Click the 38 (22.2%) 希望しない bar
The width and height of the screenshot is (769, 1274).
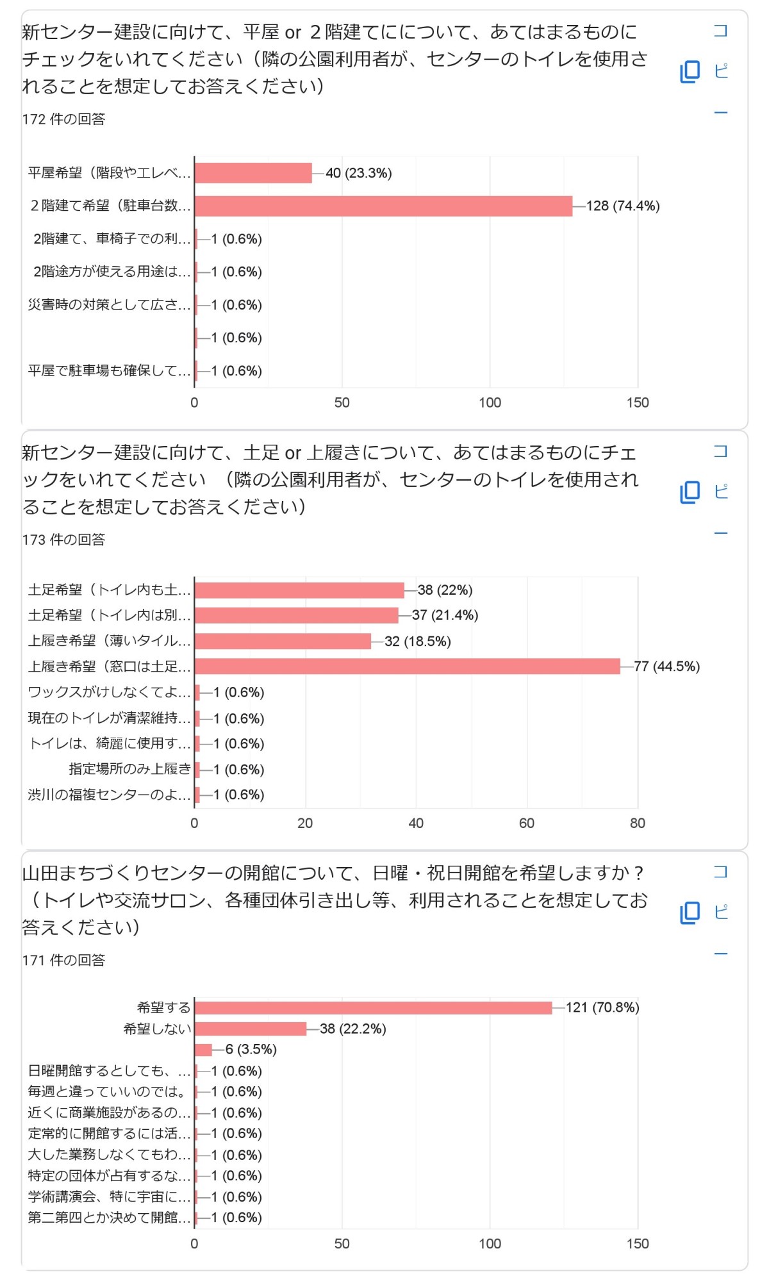pos(251,1029)
